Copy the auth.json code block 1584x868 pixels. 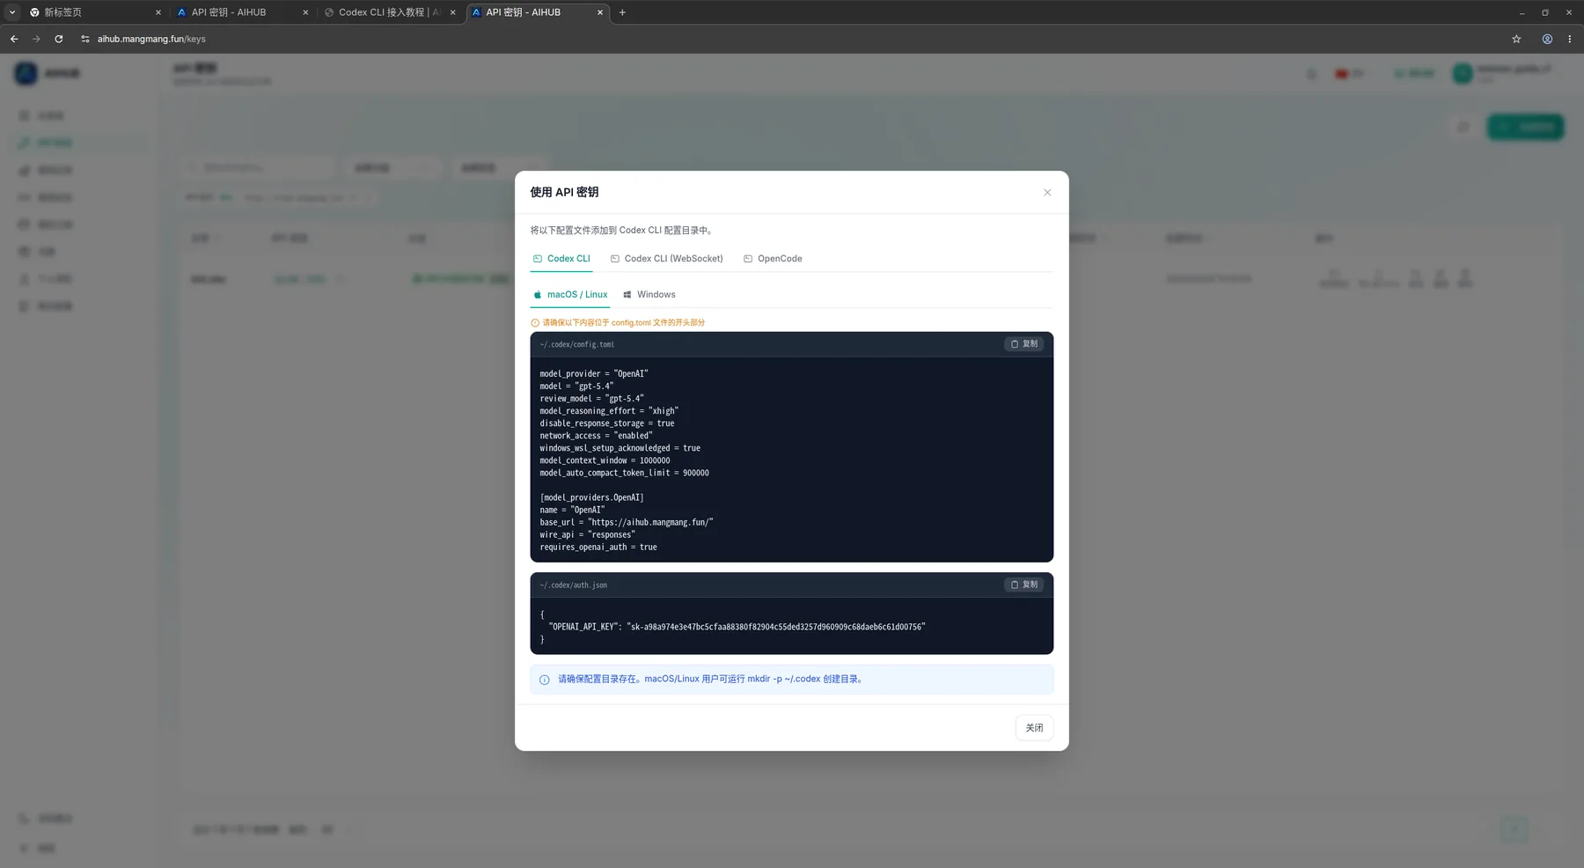1024,585
